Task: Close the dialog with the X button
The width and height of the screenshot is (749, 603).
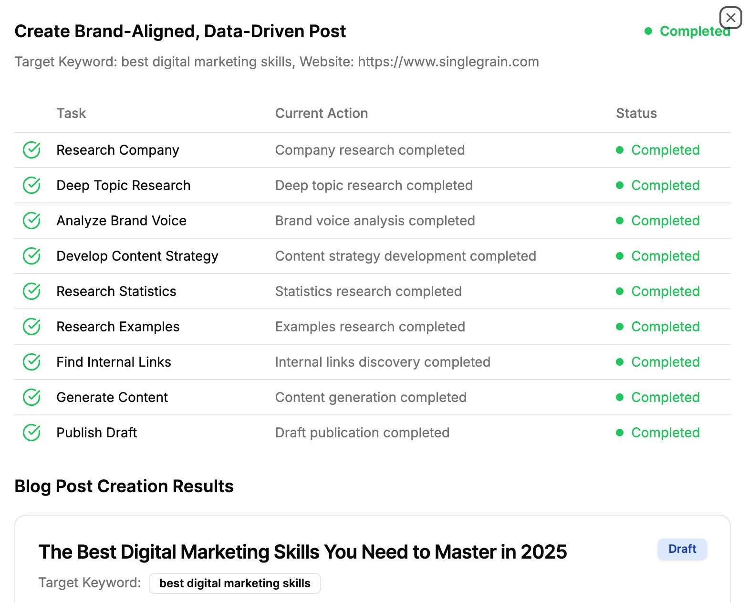Action: click(x=730, y=18)
